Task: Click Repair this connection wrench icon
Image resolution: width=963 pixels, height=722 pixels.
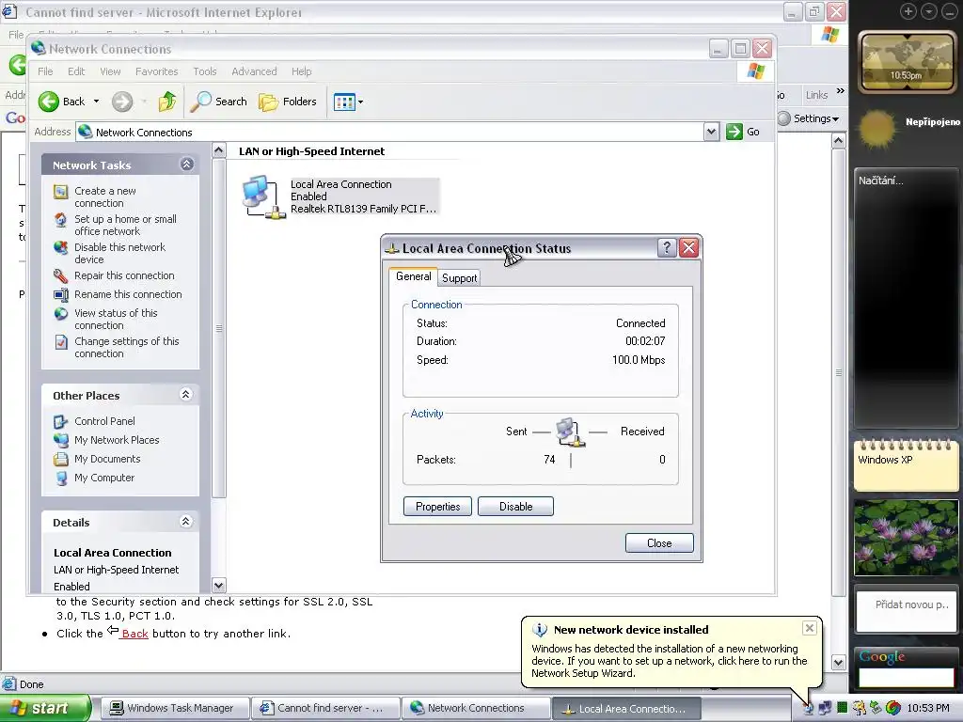Action: [x=61, y=275]
